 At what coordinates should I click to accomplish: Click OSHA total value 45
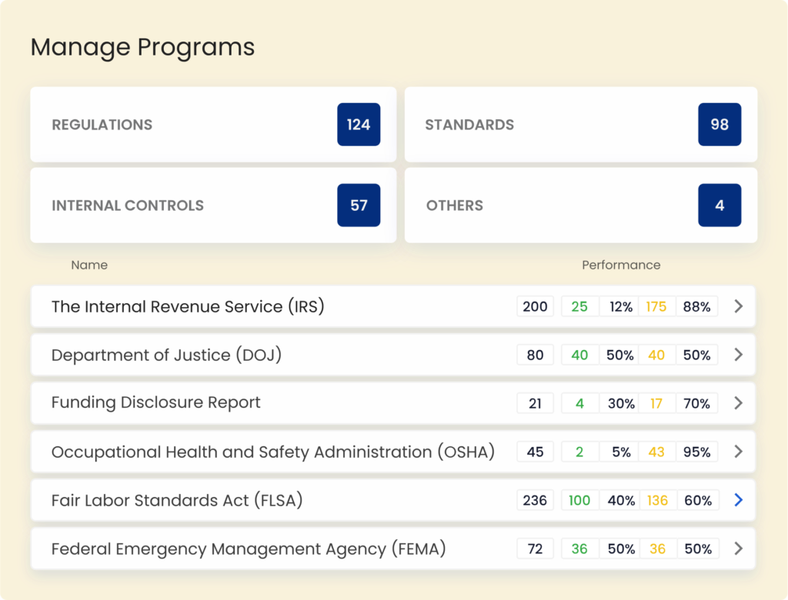[x=535, y=452]
